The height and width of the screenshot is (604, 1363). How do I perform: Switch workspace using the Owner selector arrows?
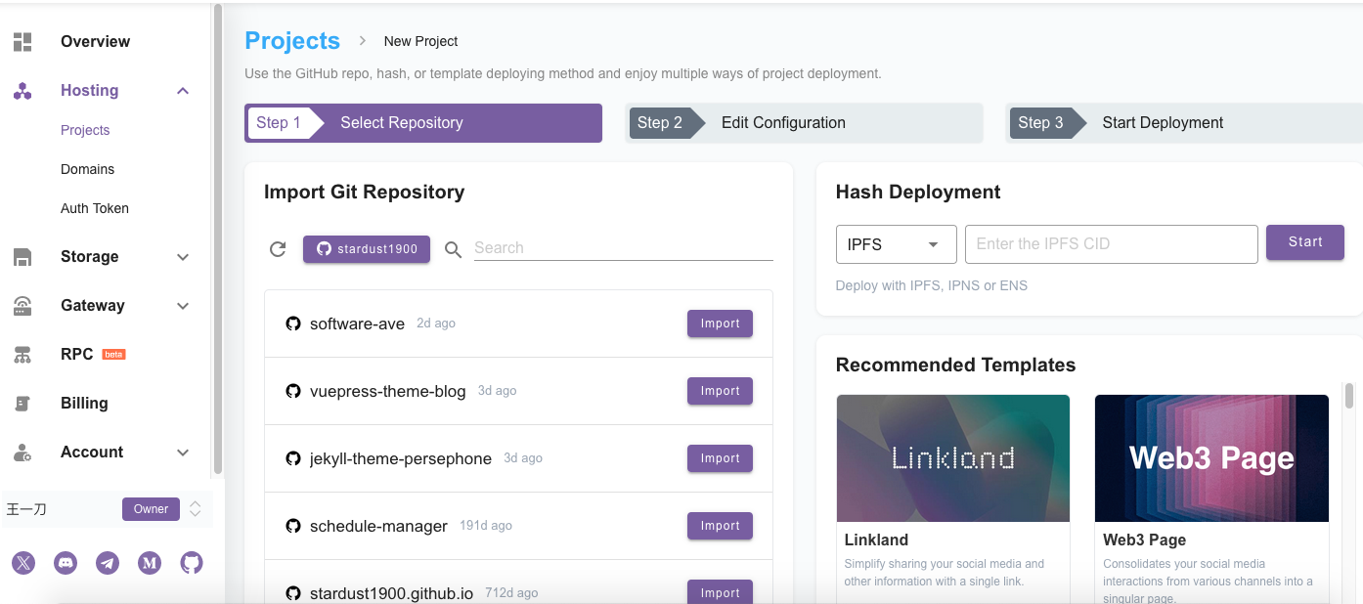196,509
